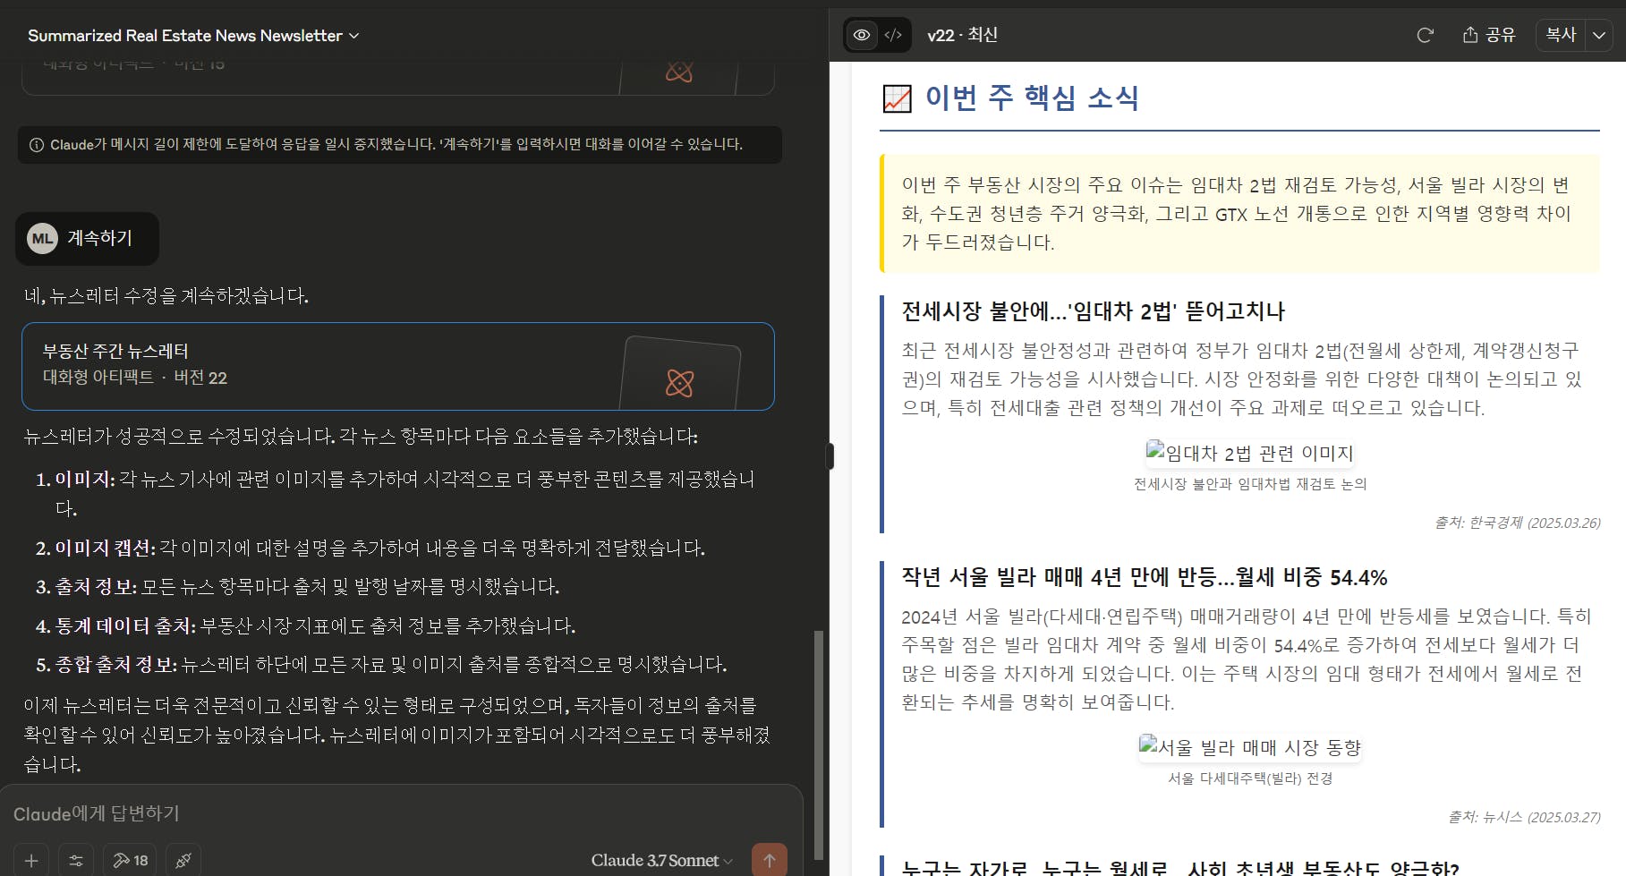Viewport: 1626px width, 876px height.
Task: Click the caption 전세시장 불안과 임대차법 재검토 논의
Action: (1250, 484)
